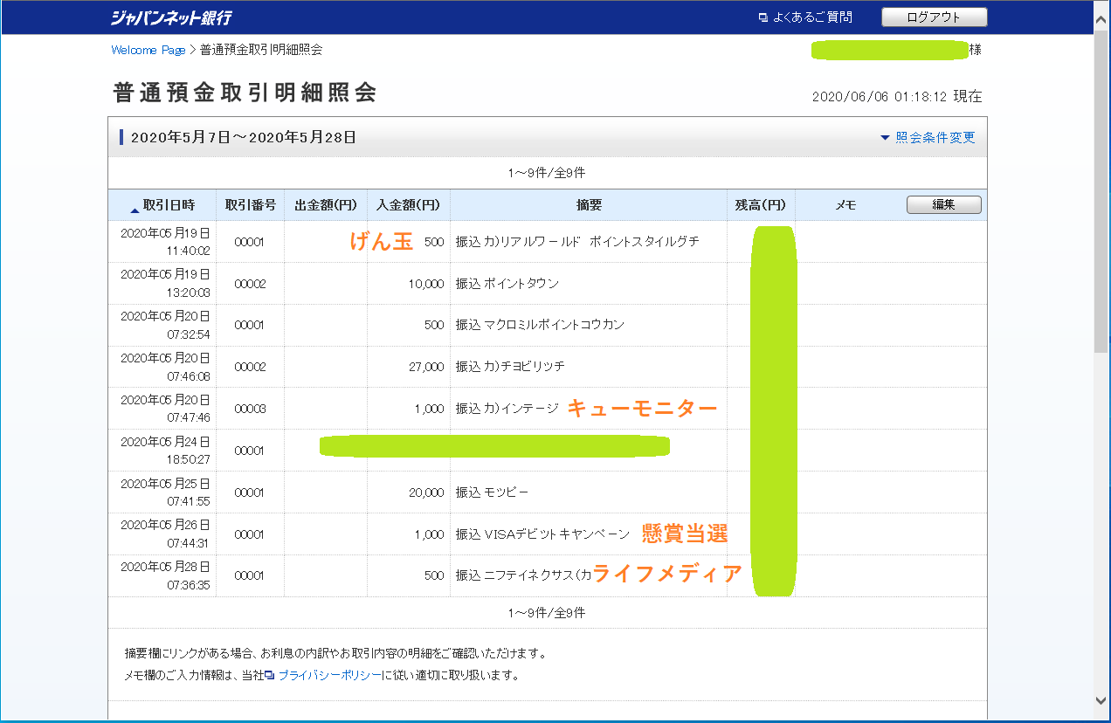Select the 摘要 column header
This screenshot has width=1111, height=723.
pyautogui.click(x=589, y=205)
